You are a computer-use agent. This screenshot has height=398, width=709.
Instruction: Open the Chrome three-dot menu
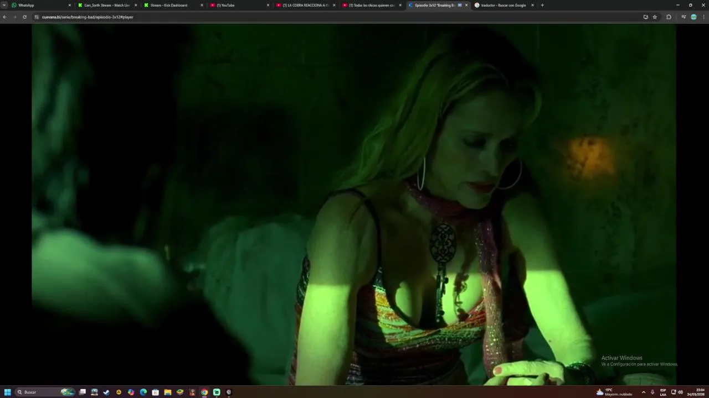[703, 17]
